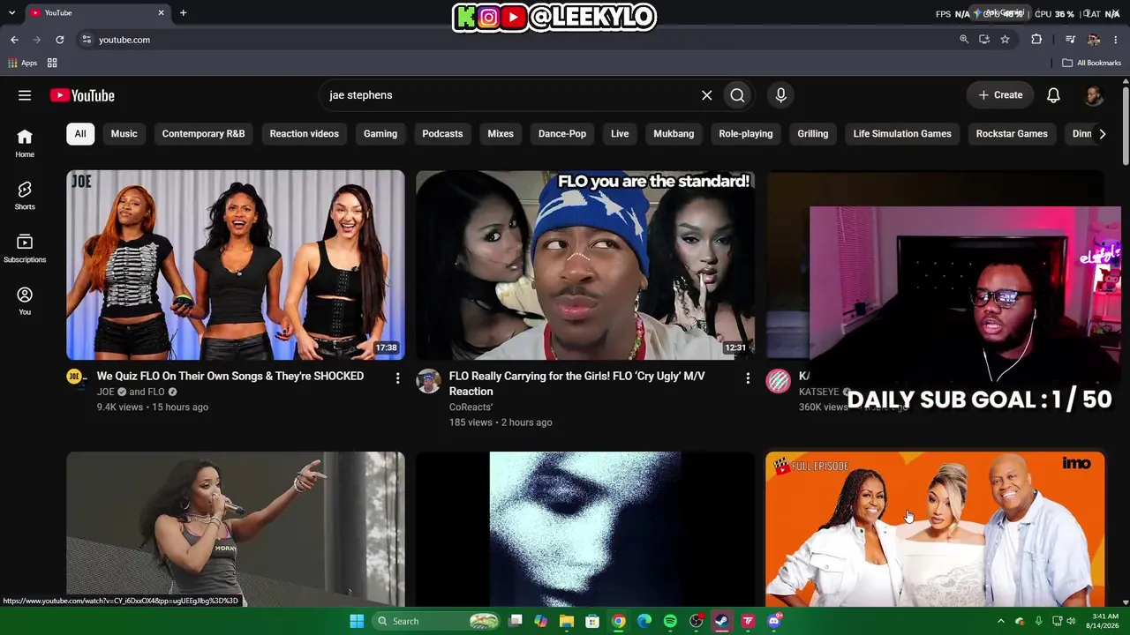Open the browser zoom magnifier icon
The height and width of the screenshot is (635, 1130).
[x=964, y=40]
